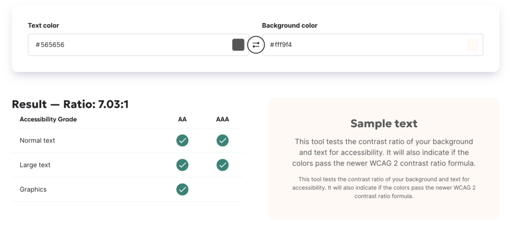514x240 pixels.
Task: Open the cream background color swatch
Action: [472, 45]
